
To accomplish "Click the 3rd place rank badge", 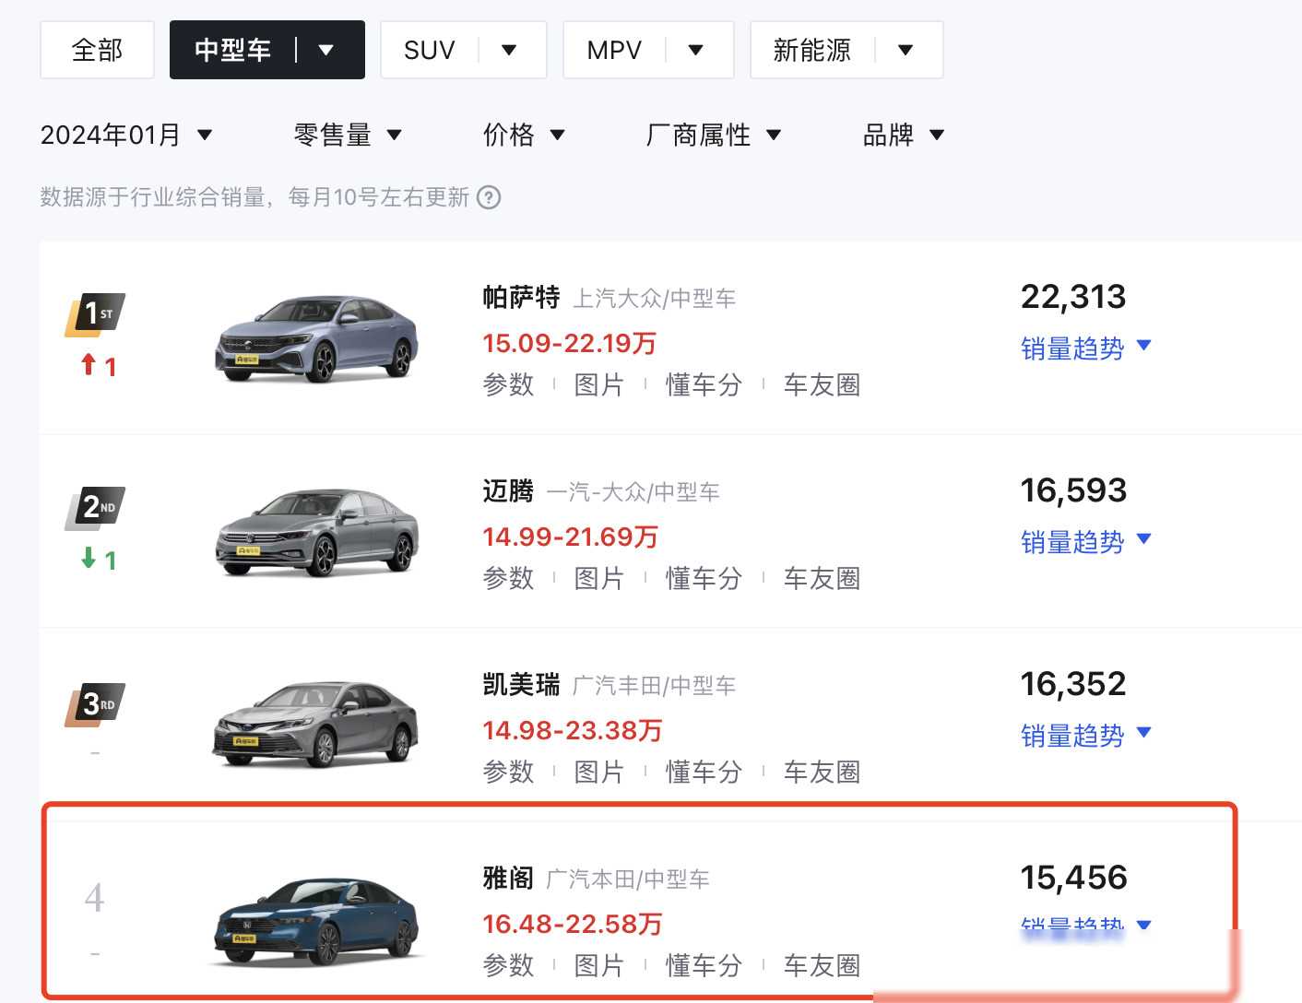I will tap(96, 704).
